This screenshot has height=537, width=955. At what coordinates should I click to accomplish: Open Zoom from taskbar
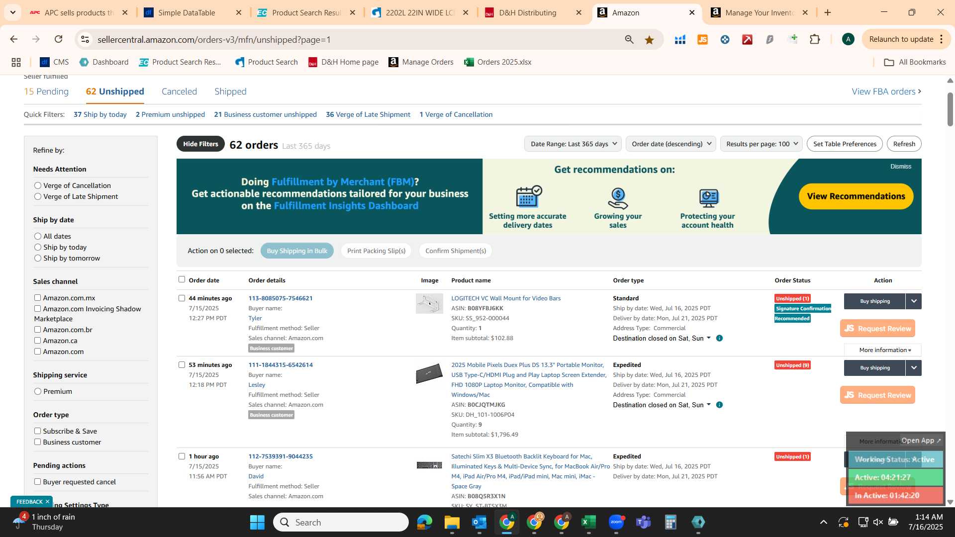click(x=616, y=522)
